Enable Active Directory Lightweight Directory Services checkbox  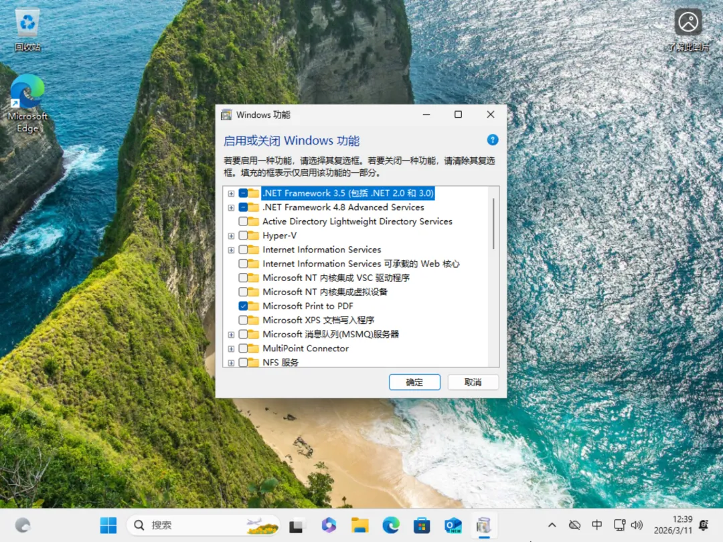point(243,221)
